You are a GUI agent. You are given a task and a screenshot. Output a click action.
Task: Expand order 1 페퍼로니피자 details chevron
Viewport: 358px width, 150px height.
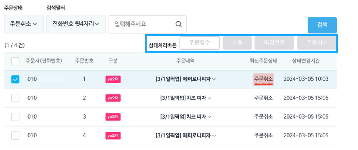(x=214, y=80)
